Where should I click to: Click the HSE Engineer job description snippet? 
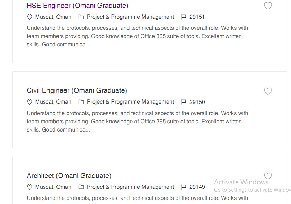[137, 36]
